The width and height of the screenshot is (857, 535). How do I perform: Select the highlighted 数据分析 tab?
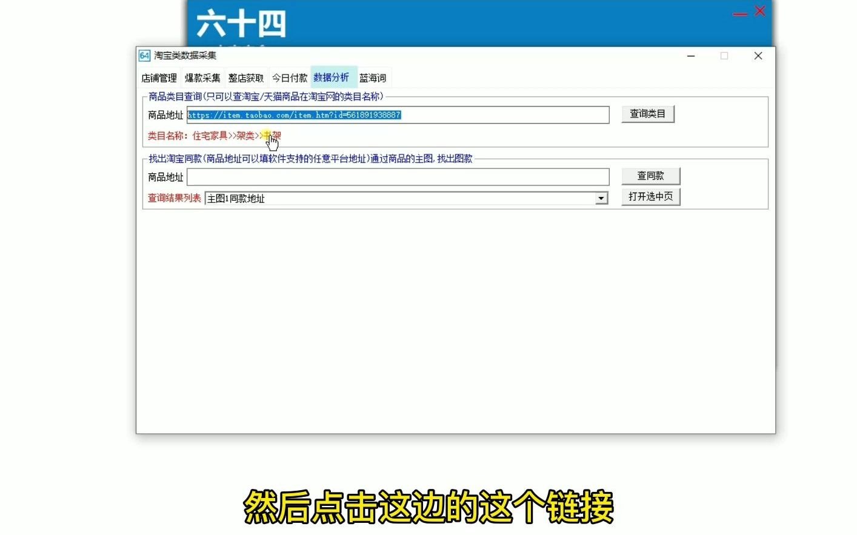[x=331, y=78]
